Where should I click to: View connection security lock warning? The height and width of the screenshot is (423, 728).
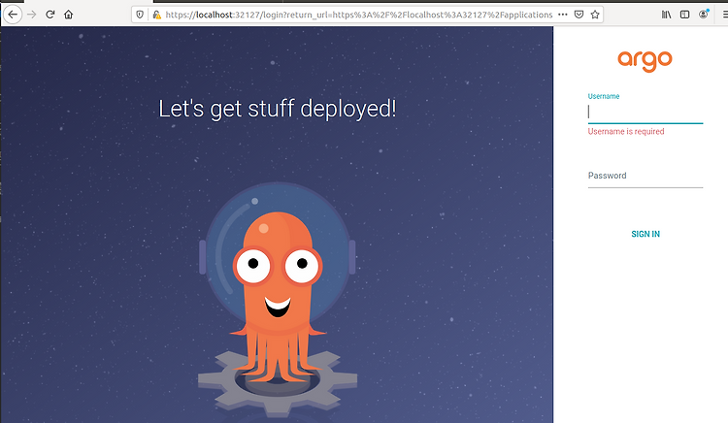(157, 15)
